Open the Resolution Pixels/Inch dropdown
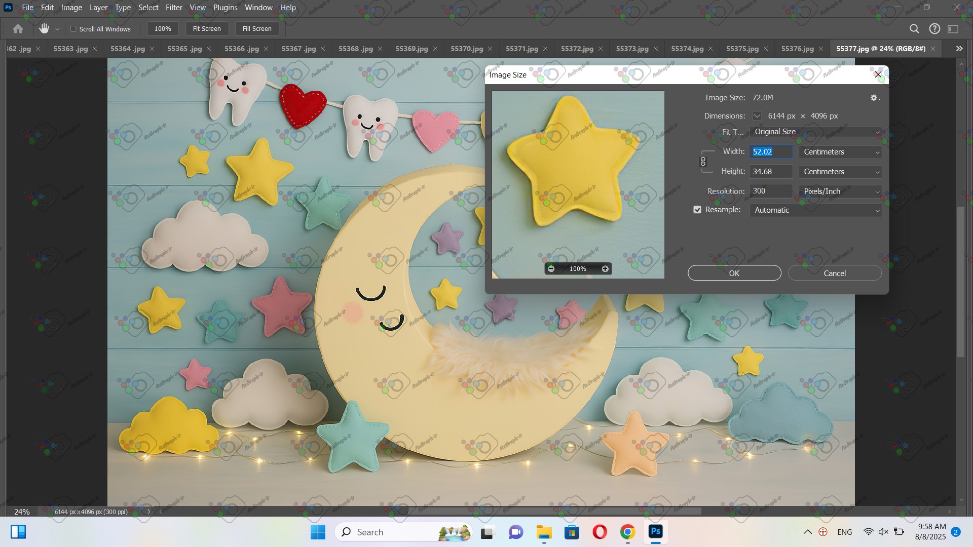Image resolution: width=973 pixels, height=547 pixels. pyautogui.click(x=840, y=191)
